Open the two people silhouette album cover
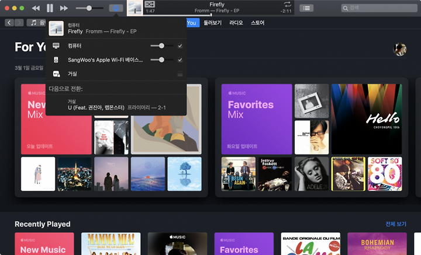This screenshot has height=255, width=421. pos(111,174)
